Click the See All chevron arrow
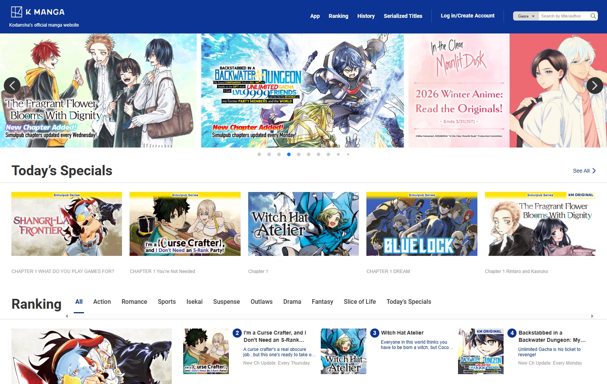 [x=594, y=171]
